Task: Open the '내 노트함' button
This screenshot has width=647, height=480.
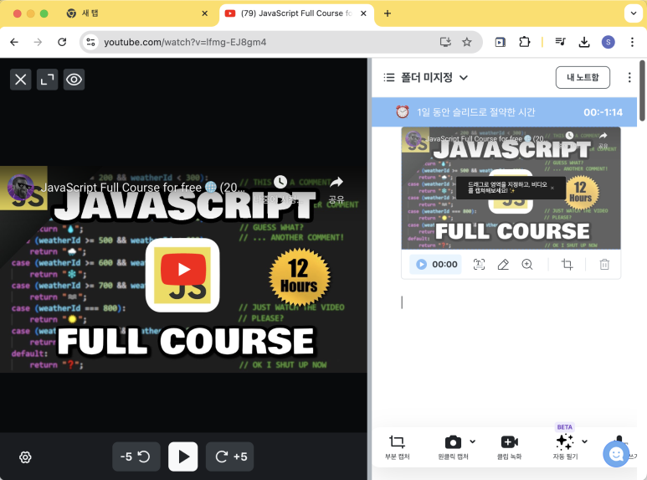Action: (583, 77)
